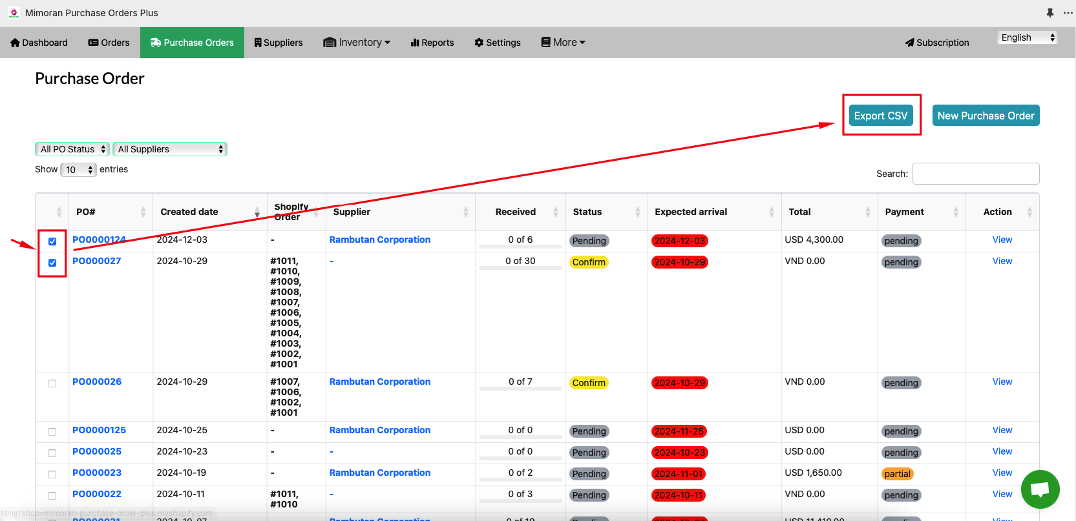Image resolution: width=1076 pixels, height=521 pixels.
Task: Uncheck the PO0000124 row checkbox
Action: point(52,241)
